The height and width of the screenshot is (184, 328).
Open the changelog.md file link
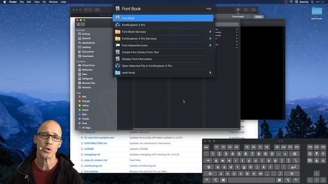92,154
